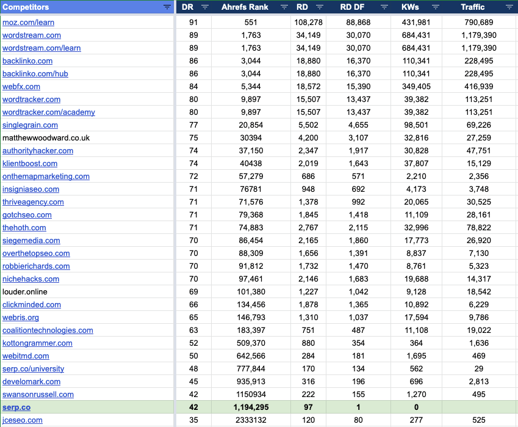Viewport: 518px width, 427px height.
Task: Visit the backlinko.com link
Action: click(27, 61)
